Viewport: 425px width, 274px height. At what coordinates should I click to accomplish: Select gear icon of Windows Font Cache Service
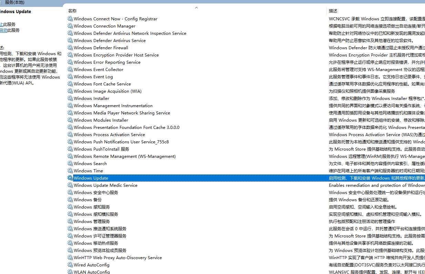click(70, 84)
